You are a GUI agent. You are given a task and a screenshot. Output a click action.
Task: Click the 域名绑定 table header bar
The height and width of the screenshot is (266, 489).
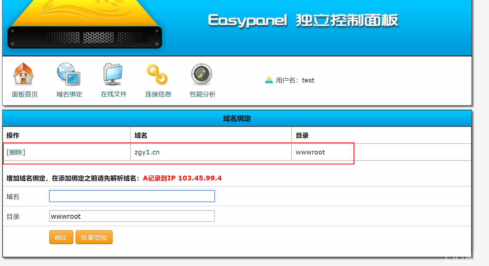[x=237, y=118]
